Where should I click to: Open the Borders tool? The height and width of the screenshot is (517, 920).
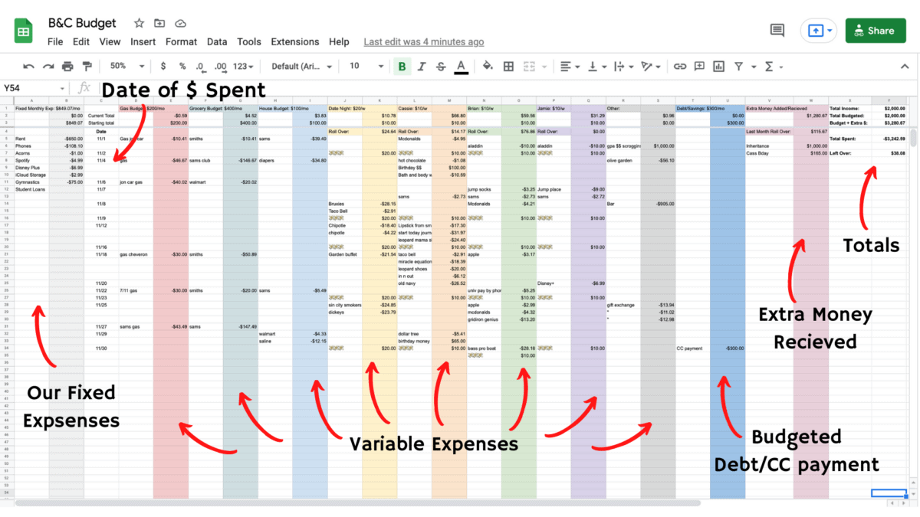tap(508, 67)
